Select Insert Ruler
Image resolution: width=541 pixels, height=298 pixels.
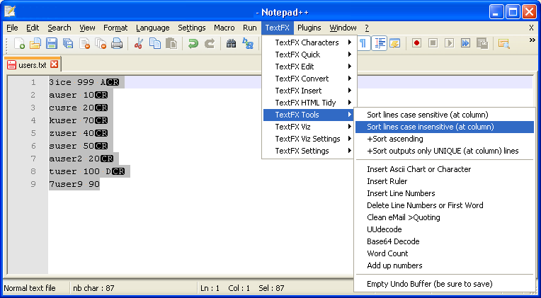tap(445, 181)
